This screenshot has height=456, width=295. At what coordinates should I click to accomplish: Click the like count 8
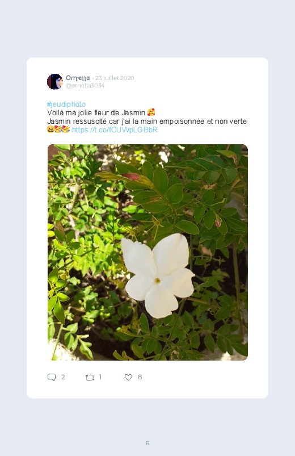[140, 377]
